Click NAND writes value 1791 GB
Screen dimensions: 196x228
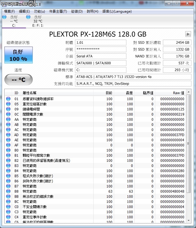click(x=177, y=56)
